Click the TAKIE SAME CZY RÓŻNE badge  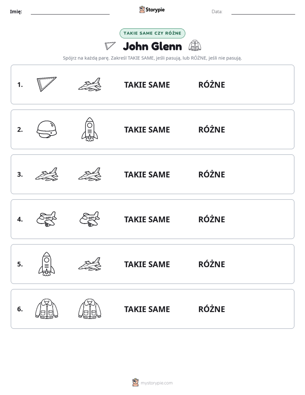pyautogui.click(x=152, y=33)
